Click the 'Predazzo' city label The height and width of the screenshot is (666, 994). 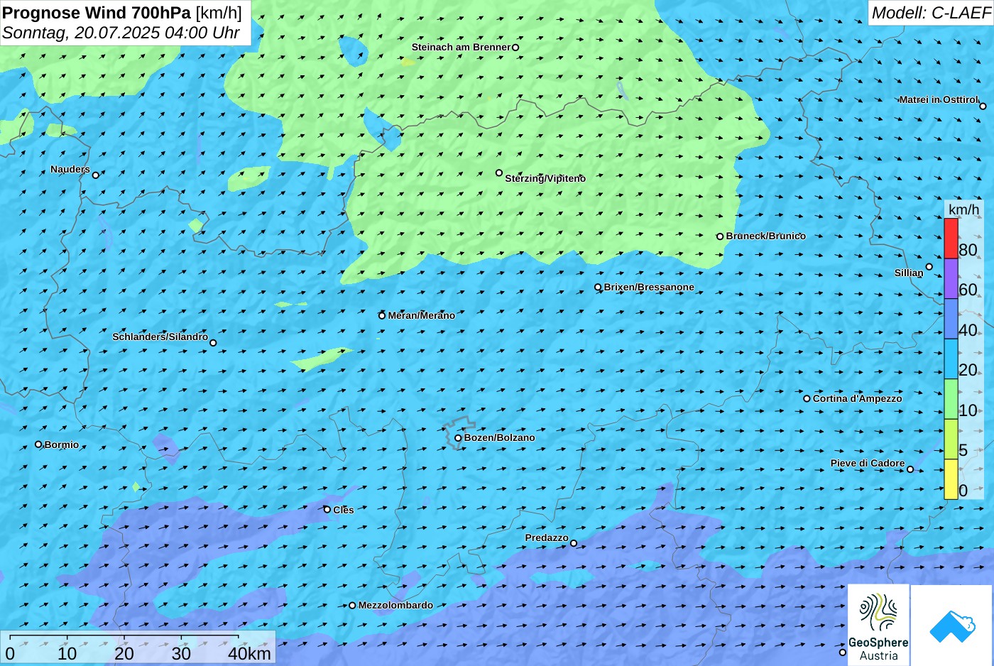[547, 537]
